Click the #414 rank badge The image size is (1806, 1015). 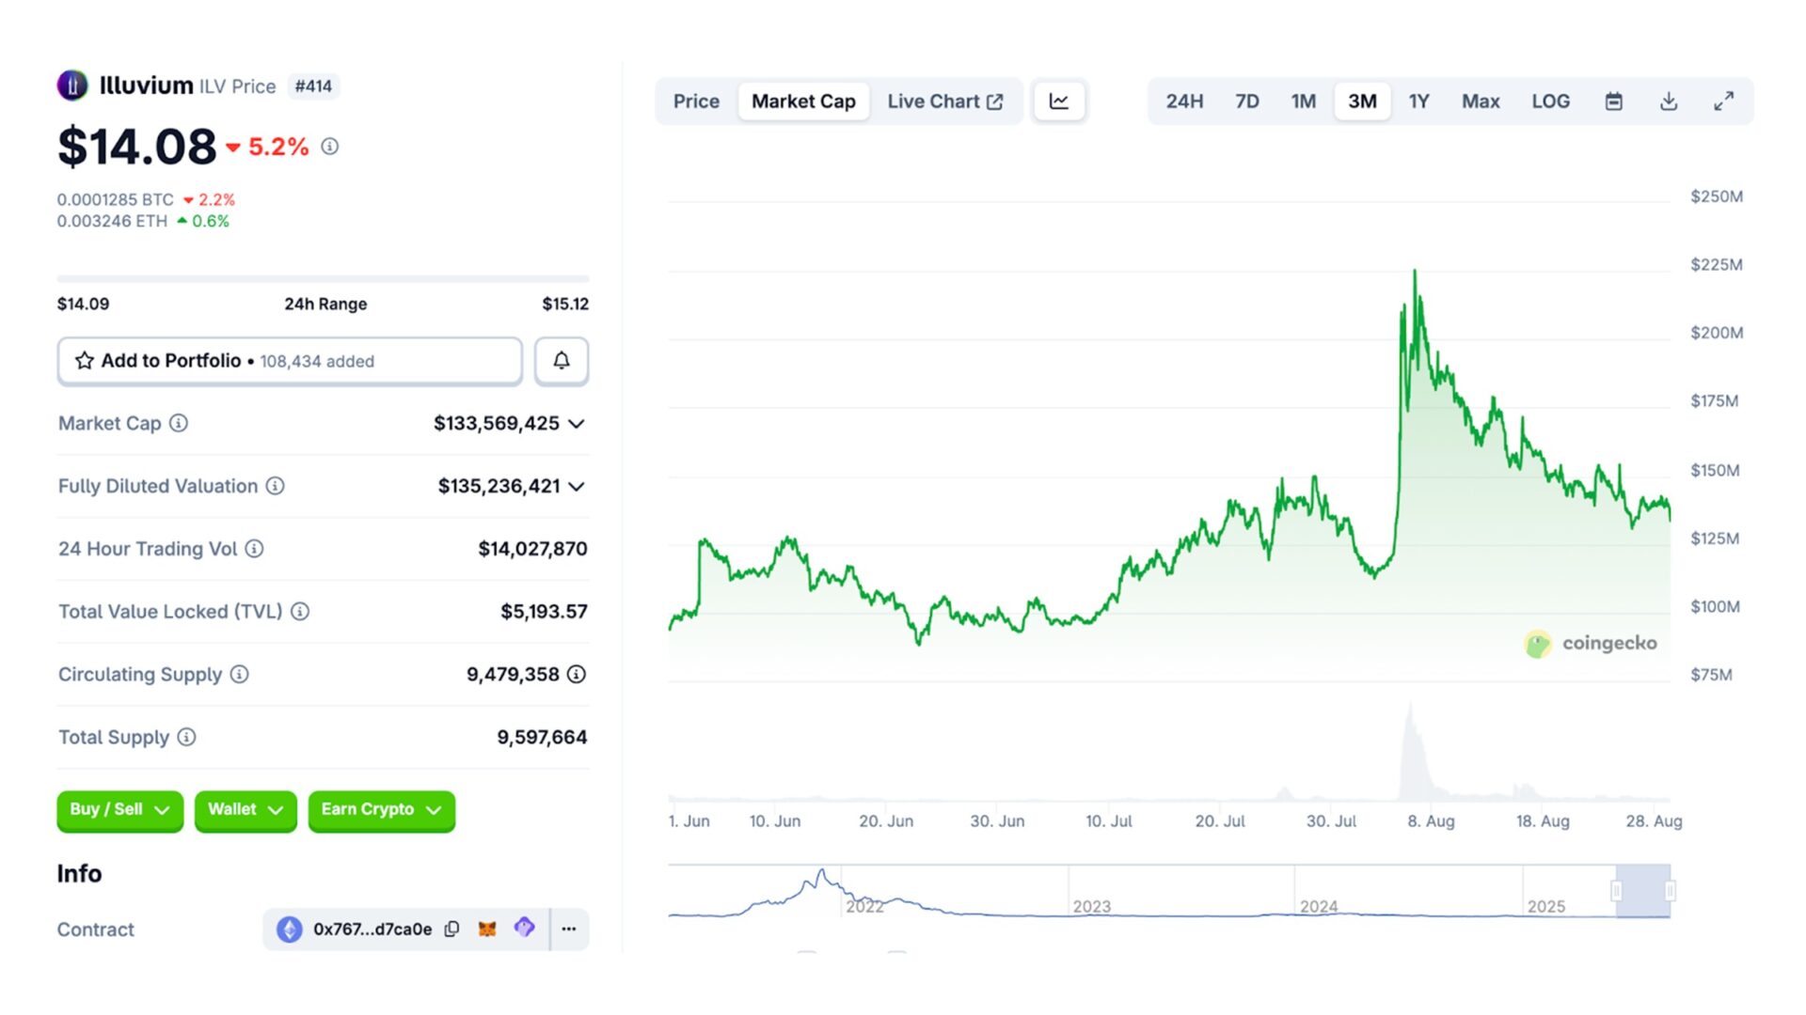click(x=313, y=86)
